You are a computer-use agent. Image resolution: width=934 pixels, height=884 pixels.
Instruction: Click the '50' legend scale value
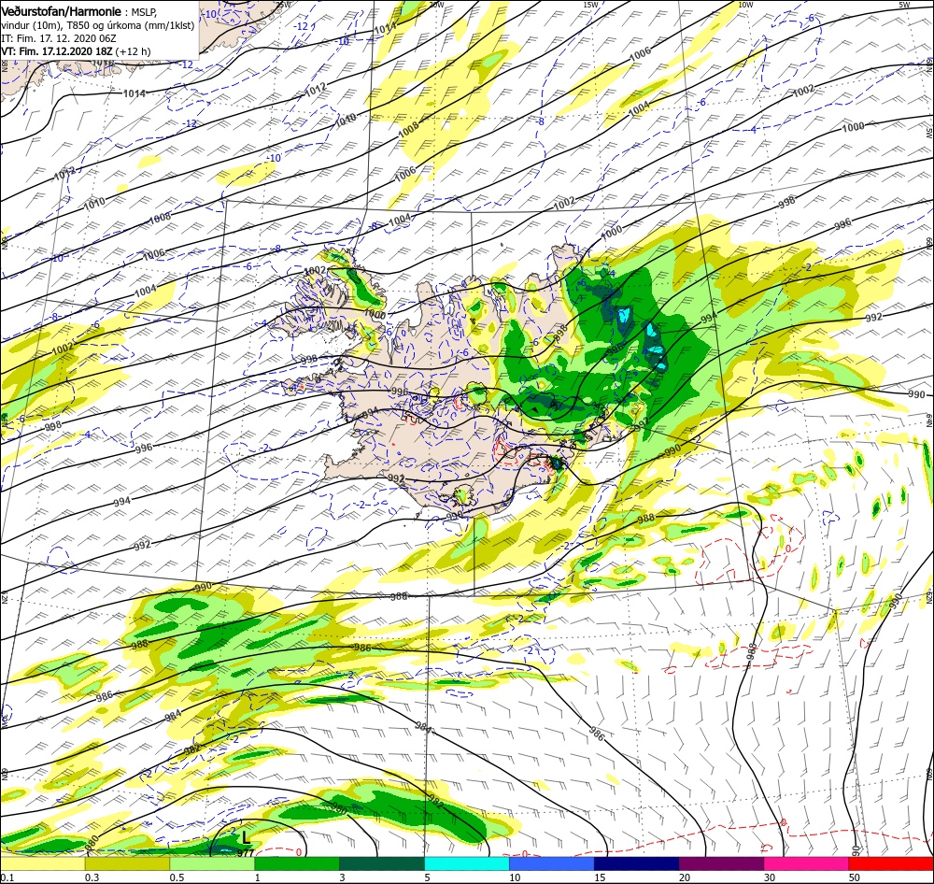click(x=855, y=877)
